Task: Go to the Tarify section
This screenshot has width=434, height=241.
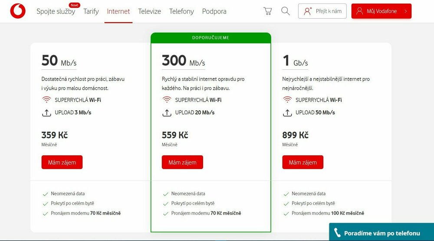Action: (91, 12)
